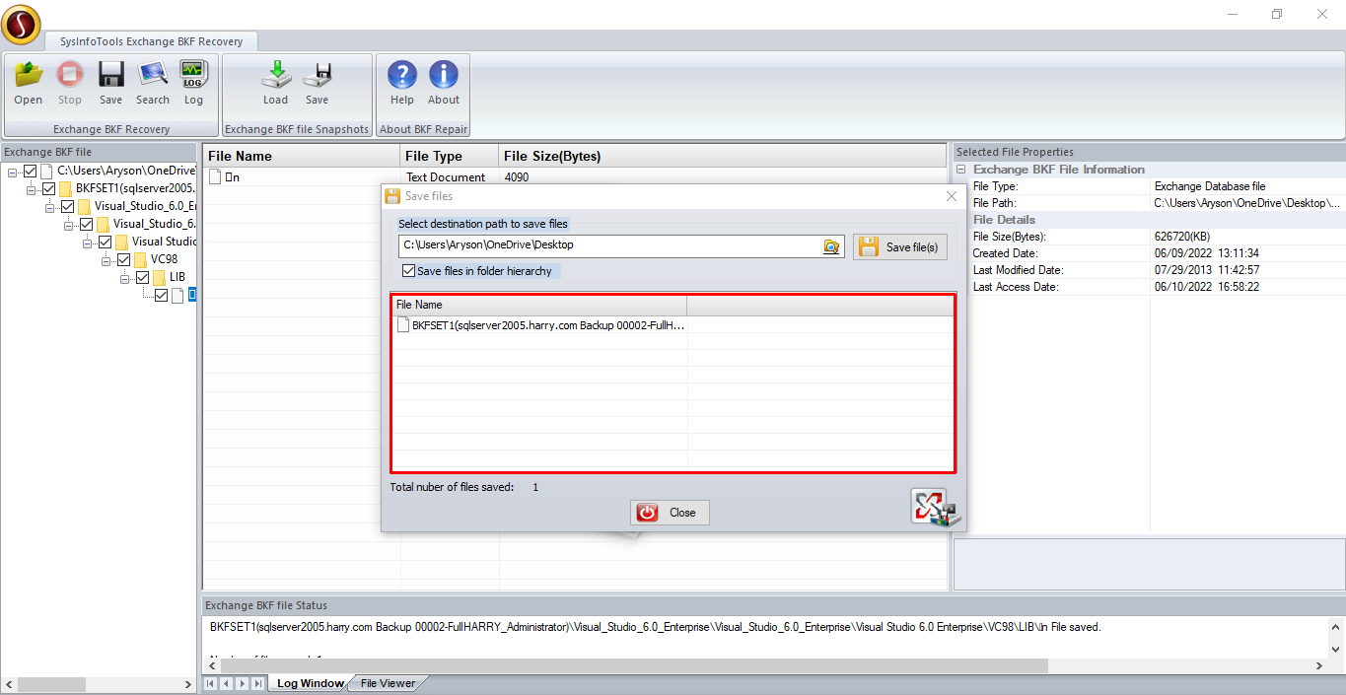This screenshot has height=695, width=1346.
Task: Collapse the VC98 tree node
Action: [106, 260]
